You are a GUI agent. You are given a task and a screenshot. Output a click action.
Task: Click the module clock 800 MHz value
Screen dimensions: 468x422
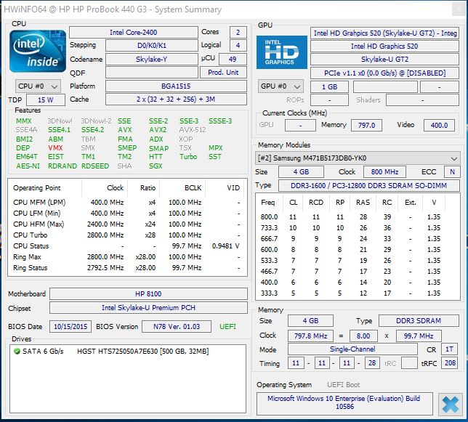384,172
